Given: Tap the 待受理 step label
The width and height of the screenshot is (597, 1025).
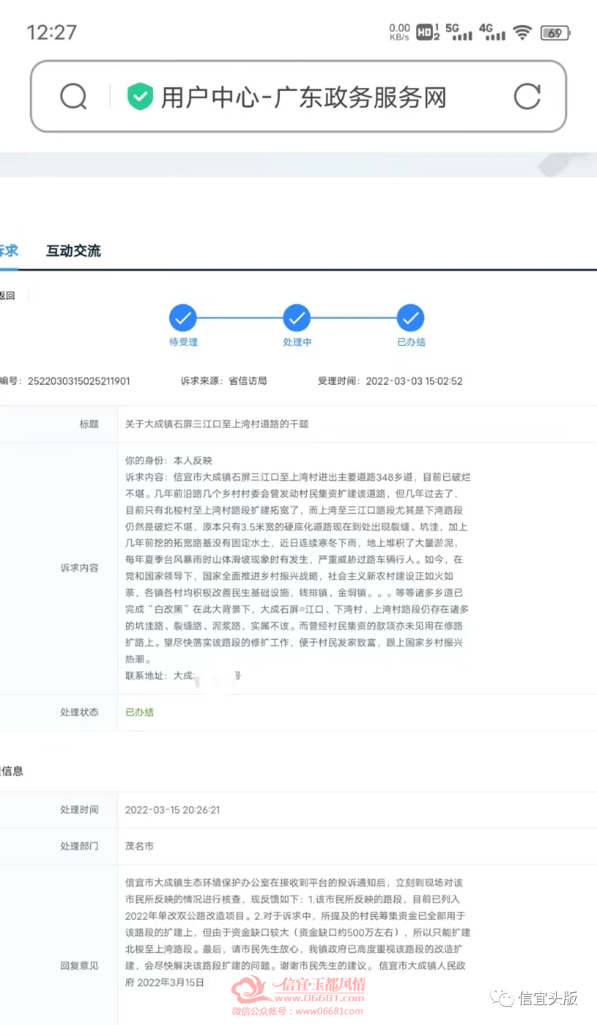Looking at the screenshot, I should tap(184, 342).
